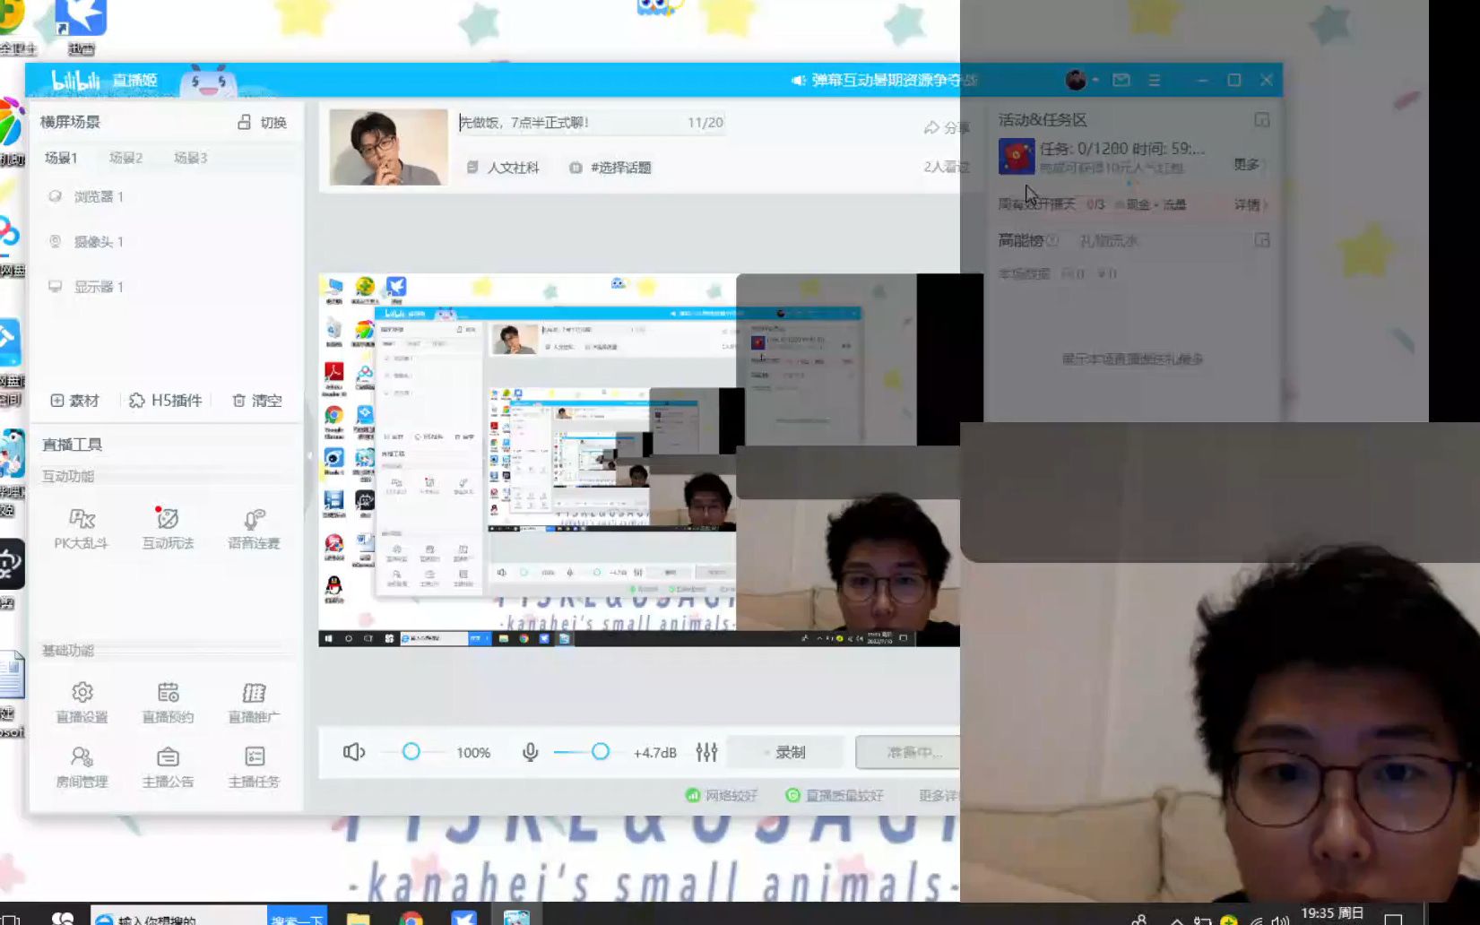Switch to 场景2 tab
The image size is (1480, 925).
[125, 158]
